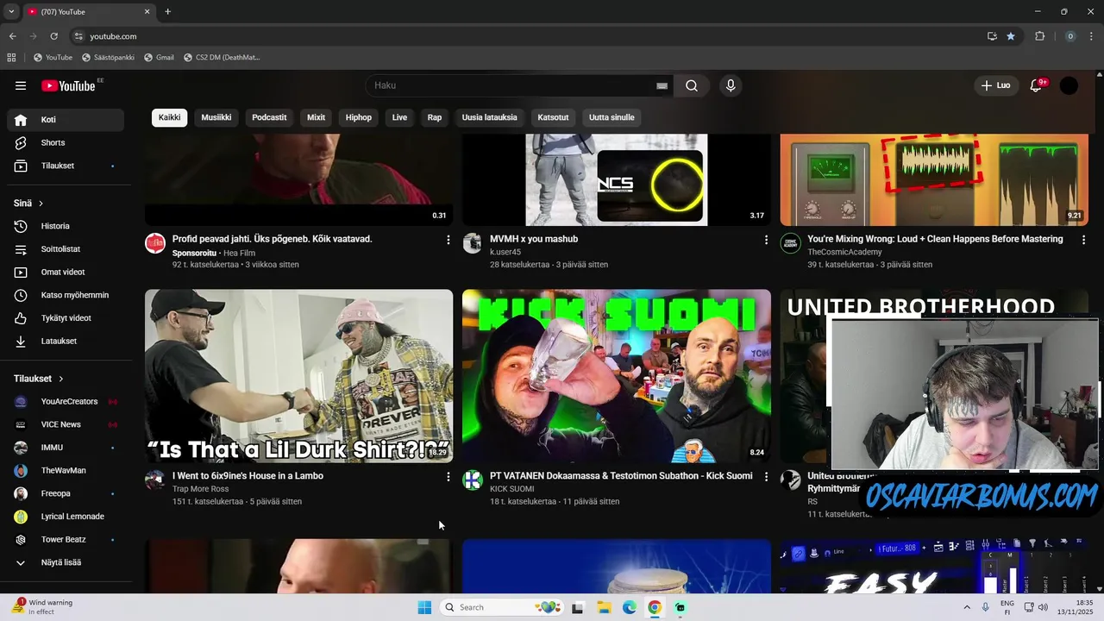Select the Musiikki filter chip
This screenshot has height=621, width=1104.
click(x=216, y=117)
